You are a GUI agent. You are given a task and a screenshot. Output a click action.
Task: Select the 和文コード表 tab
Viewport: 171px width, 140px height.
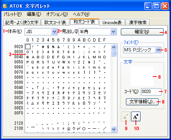click(84, 22)
